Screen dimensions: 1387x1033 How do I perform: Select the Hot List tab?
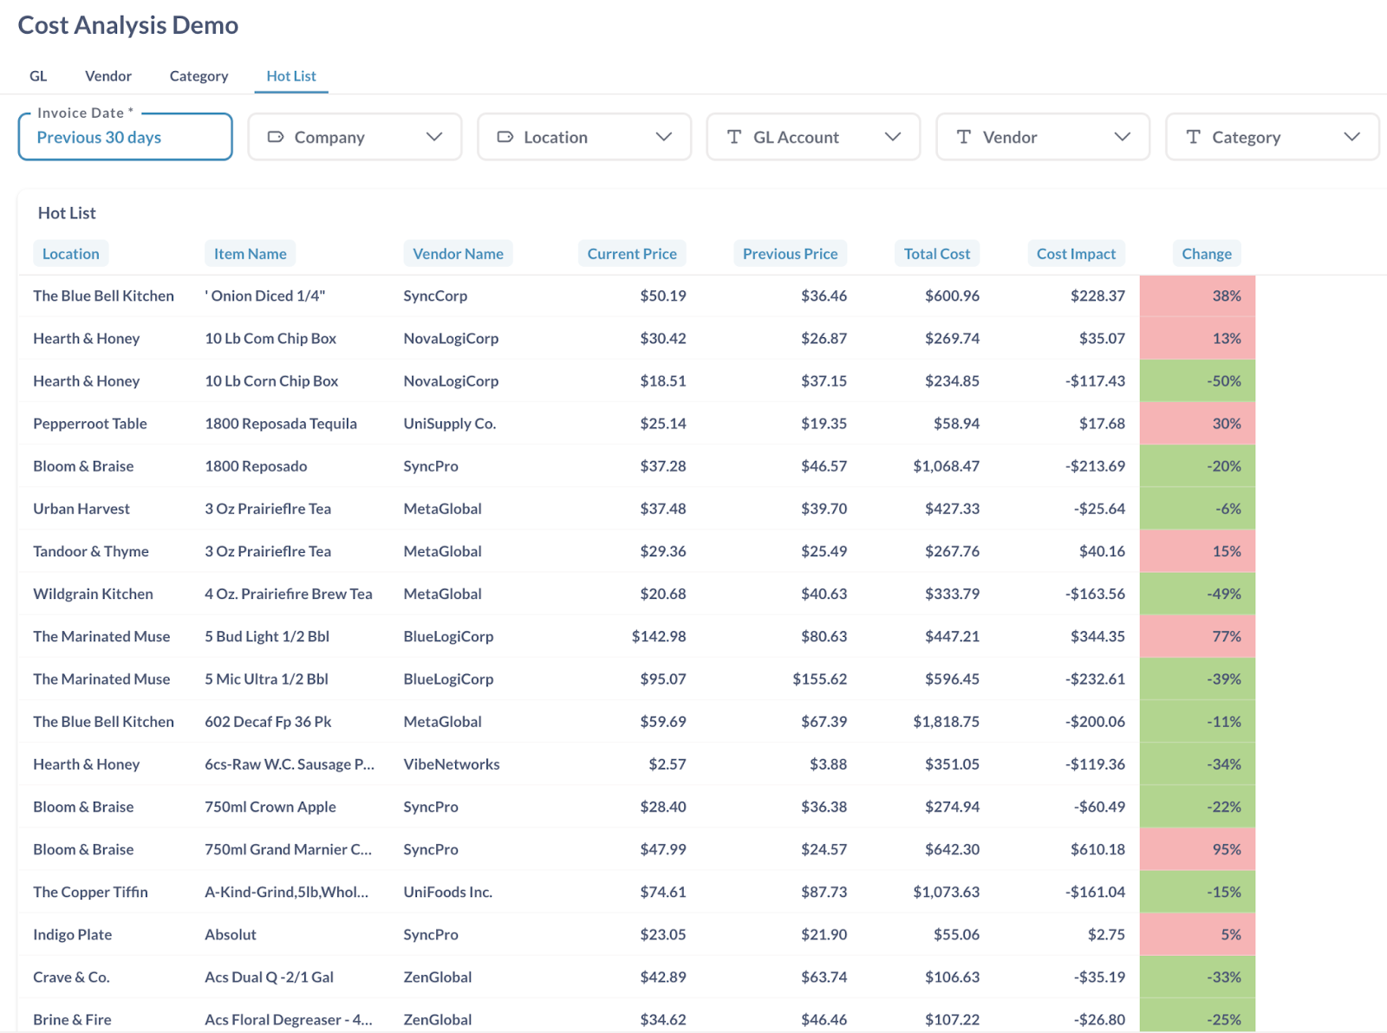(x=291, y=76)
